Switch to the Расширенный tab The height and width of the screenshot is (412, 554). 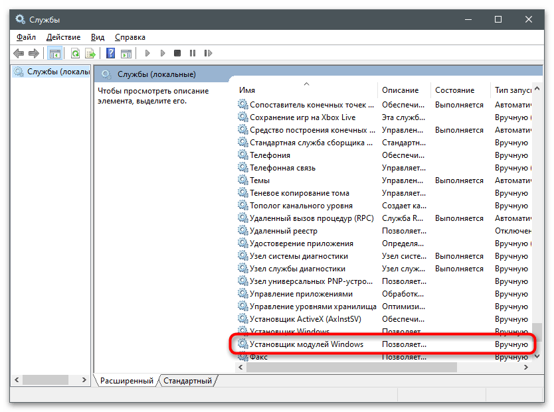pyautogui.click(x=126, y=381)
